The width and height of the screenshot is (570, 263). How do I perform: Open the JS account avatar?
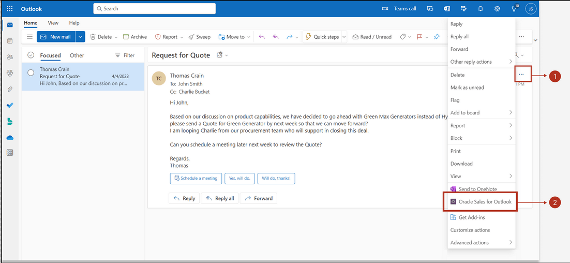tap(531, 9)
